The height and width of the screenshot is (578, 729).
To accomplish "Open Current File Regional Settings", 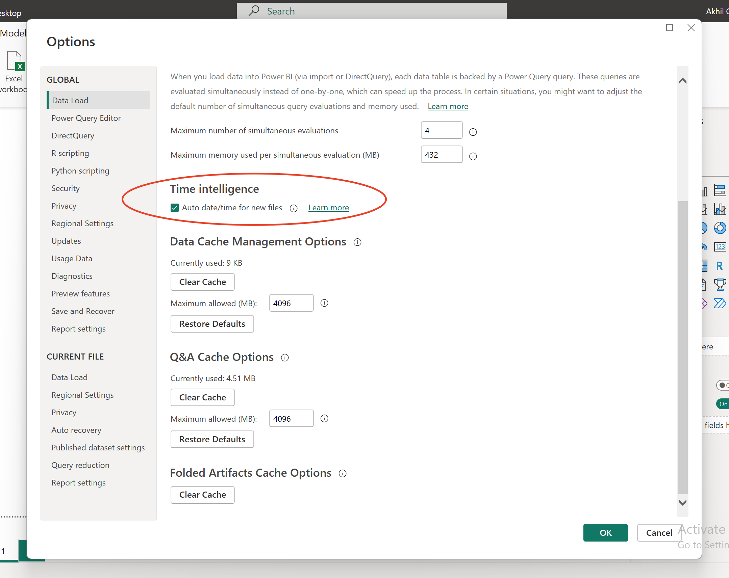I will 82,395.
